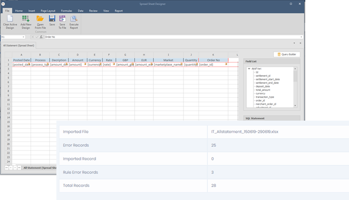The image size is (349, 200).
Task: Click the cancel X in formula bar
Action: tap(33, 37)
